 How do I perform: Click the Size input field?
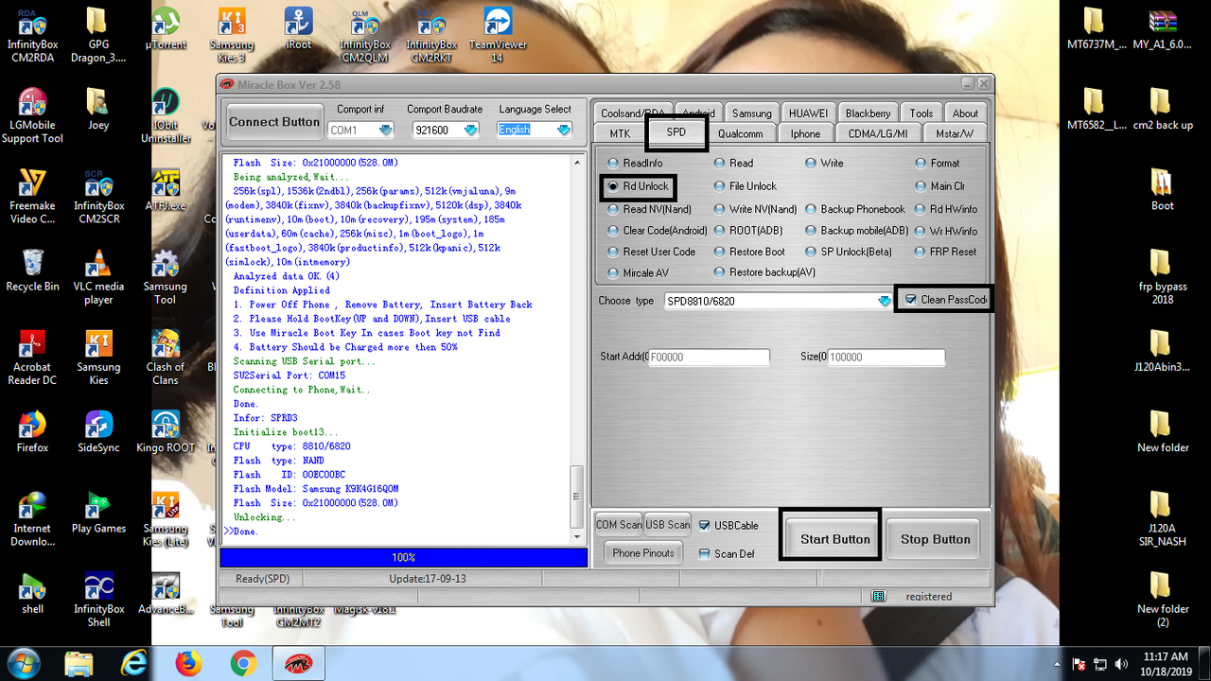pos(886,358)
